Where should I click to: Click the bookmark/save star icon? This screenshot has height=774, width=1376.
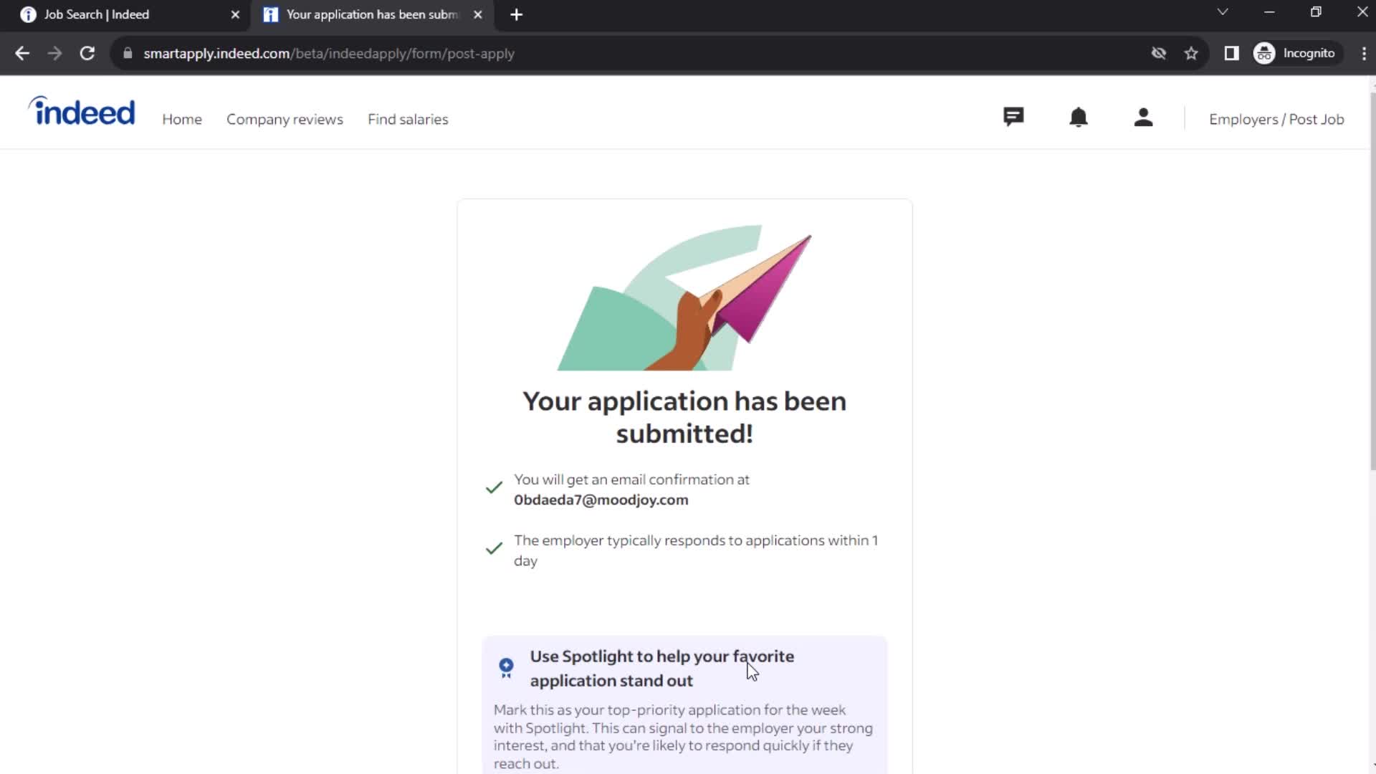[x=1192, y=53]
